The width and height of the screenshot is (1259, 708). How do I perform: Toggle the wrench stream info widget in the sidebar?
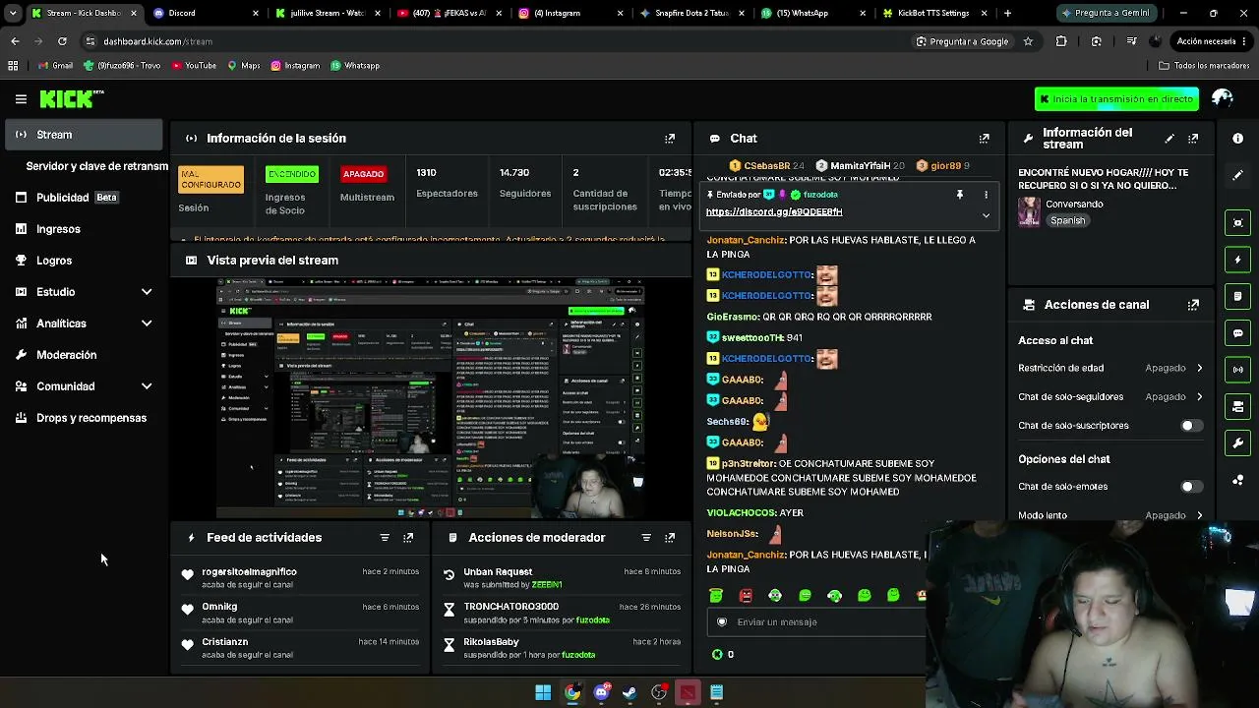tap(1237, 443)
